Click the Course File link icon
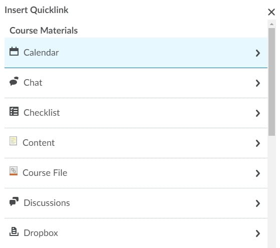The height and width of the screenshot is (248, 280). coord(14,171)
